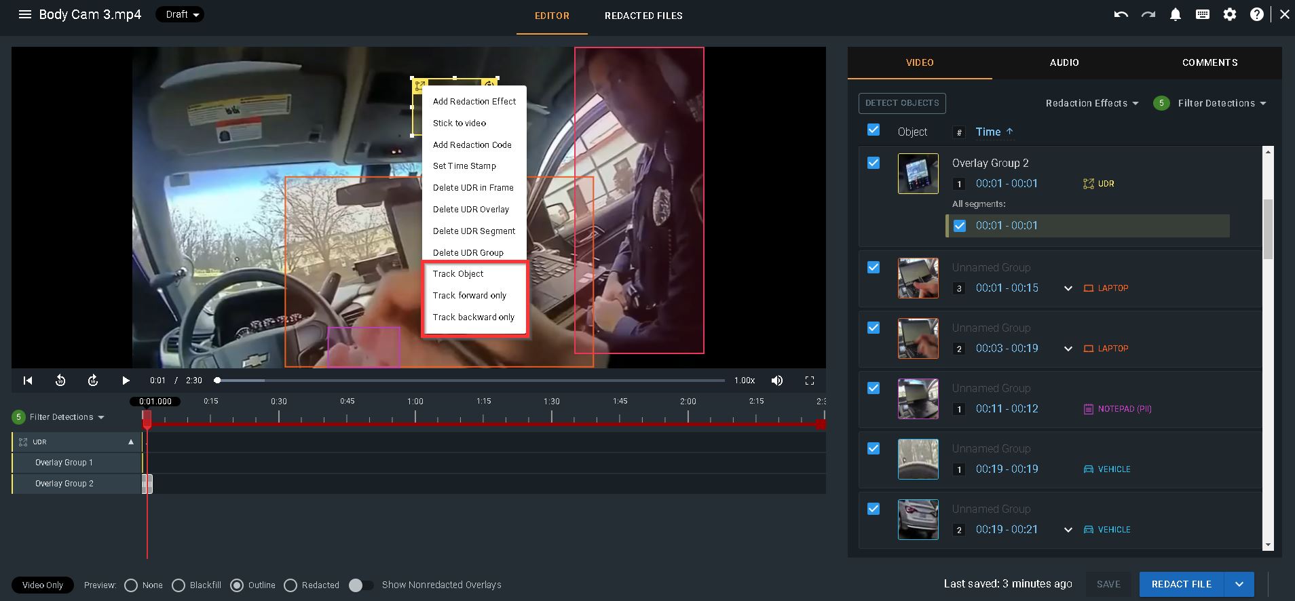The width and height of the screenshot is (1295, 601).
Task: Click the undo arrow icon
Action: coord(1121,14)
